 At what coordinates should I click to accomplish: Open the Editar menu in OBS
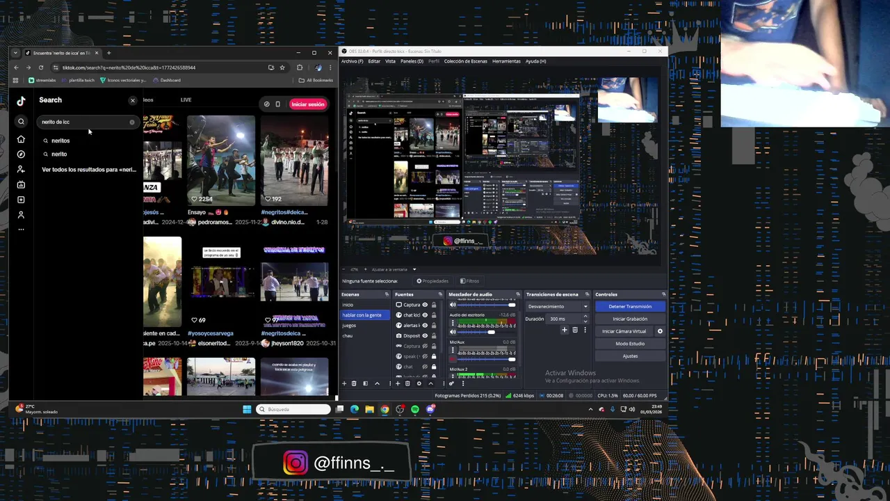(x=374, y=61)
